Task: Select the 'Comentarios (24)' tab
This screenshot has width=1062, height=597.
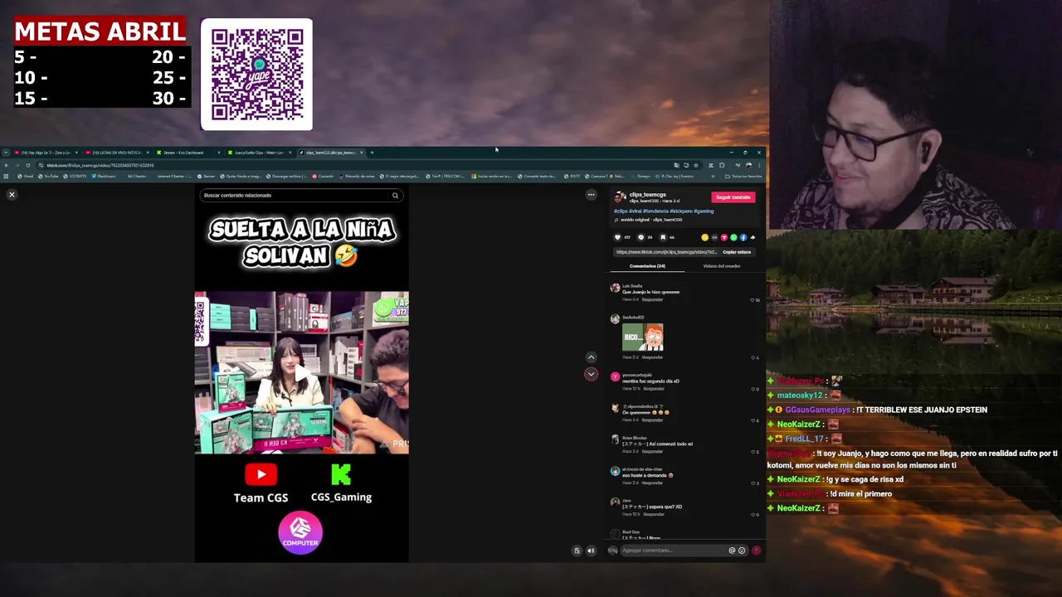Action: click(x=647, y=266)
